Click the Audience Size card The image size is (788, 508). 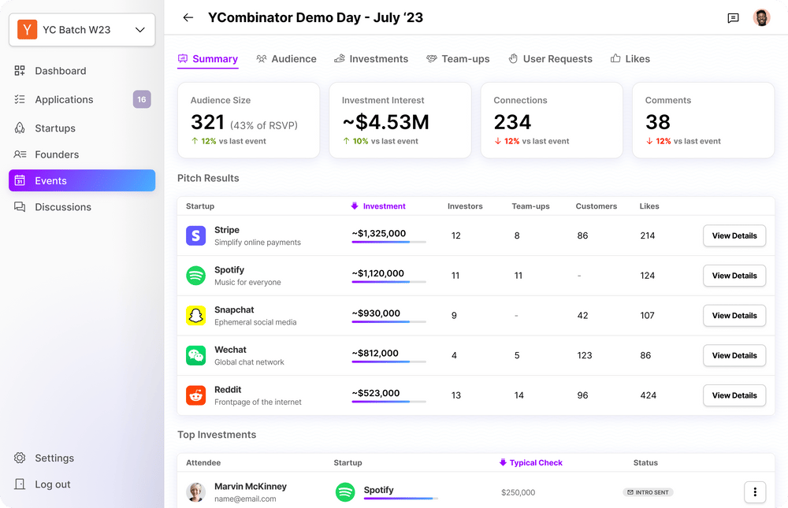click(249, 120)
